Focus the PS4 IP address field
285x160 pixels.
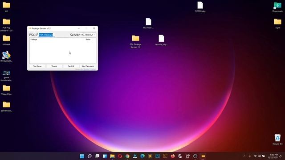point(46,35)
